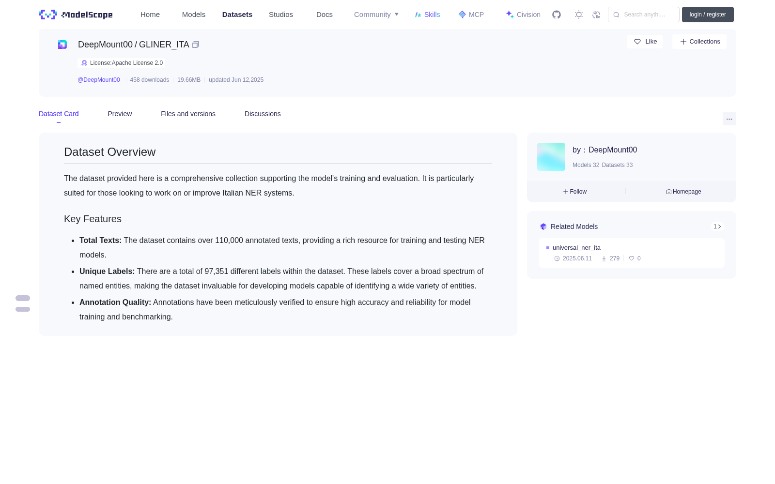
Task: Open the GitHub icon link
Action: tap(557, 15)
